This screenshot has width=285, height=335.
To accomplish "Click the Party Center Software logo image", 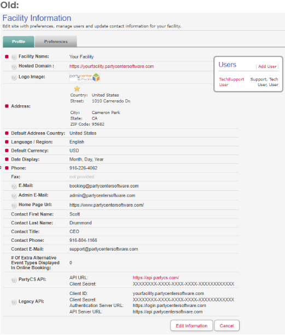I will [x=85, y=77].
